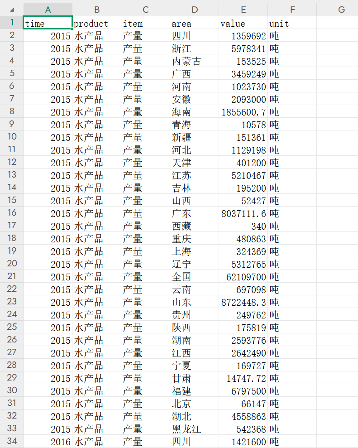Select the cell containing 西藏
The height and width of the screenshot is (448, 358).
(195, 226)
